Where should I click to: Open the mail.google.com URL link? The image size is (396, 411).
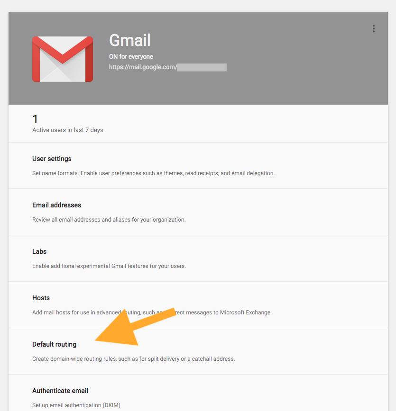(x=167, y=67)
